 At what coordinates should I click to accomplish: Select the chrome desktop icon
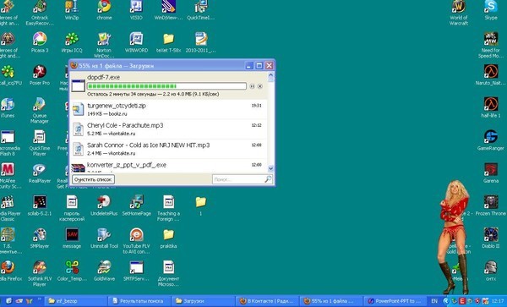click(104, 10)
